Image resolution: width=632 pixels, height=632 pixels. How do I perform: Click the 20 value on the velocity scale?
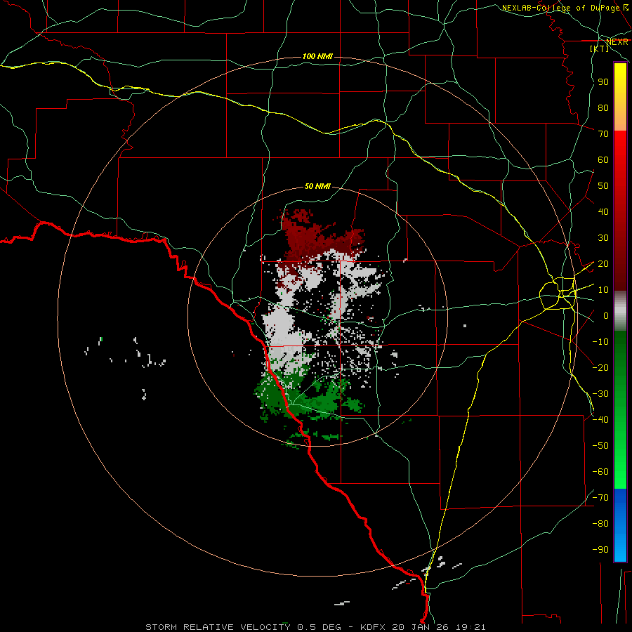pos(603,263)
